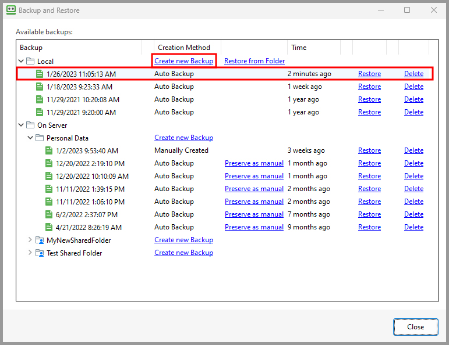Collapse the Local backups group

[x=21, y=61]
